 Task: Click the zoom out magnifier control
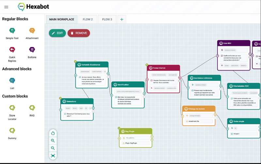(x=53, y=148)
